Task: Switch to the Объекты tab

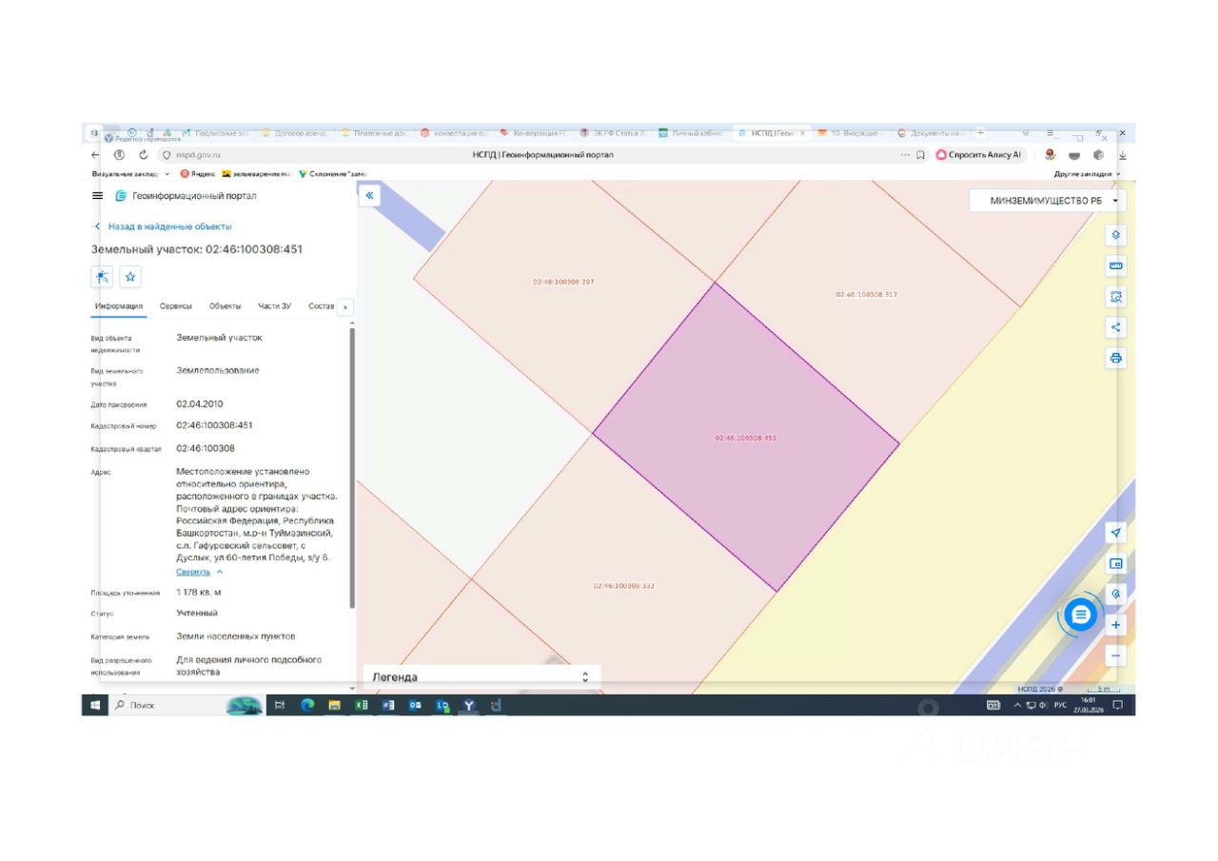Action: [x=226, y=306]
